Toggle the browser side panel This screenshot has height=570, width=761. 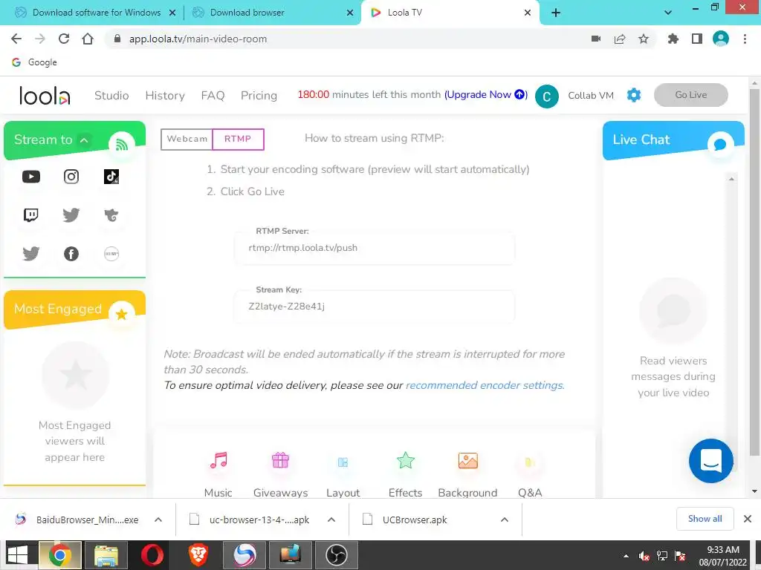coord(697,39)
